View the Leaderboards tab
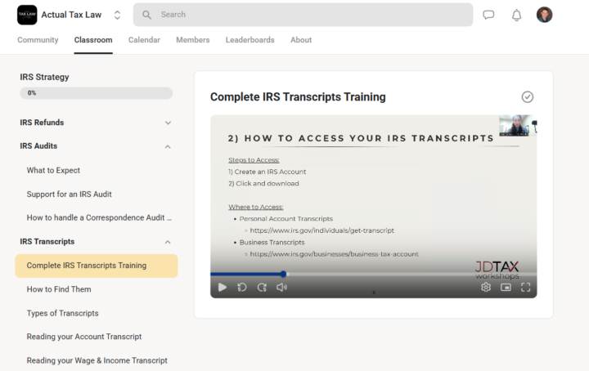 click(x=250, y=40)
